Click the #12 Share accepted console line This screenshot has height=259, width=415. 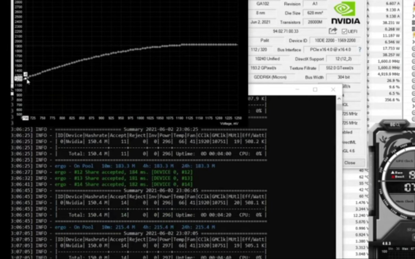pyautogui.click(x=124, y=172)
